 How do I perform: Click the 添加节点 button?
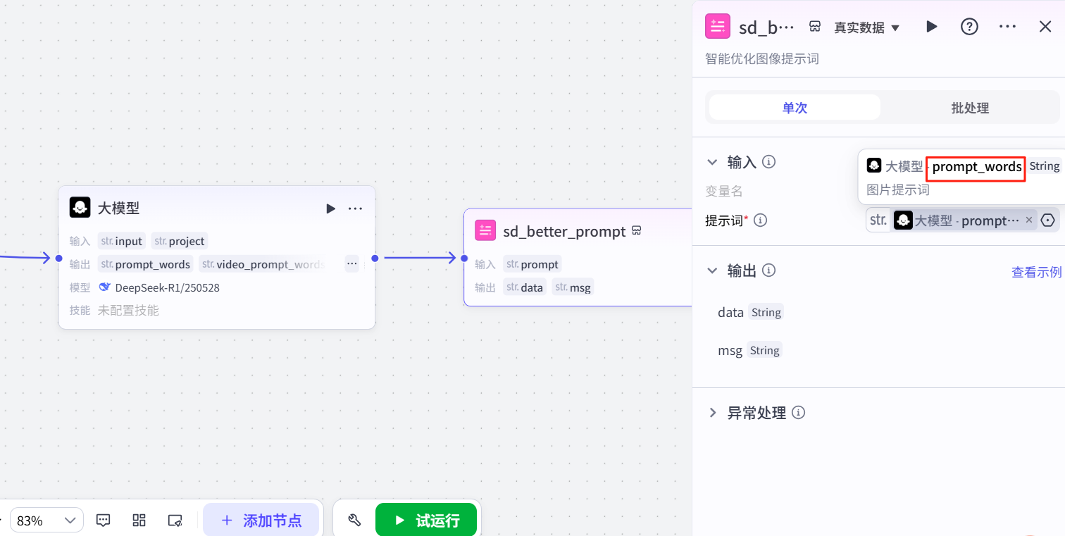tap(261, 521)
